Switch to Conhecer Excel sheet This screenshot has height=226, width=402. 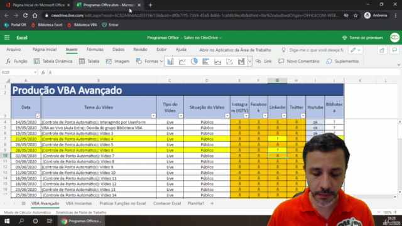pyautogui.click(x=167, y=203)
